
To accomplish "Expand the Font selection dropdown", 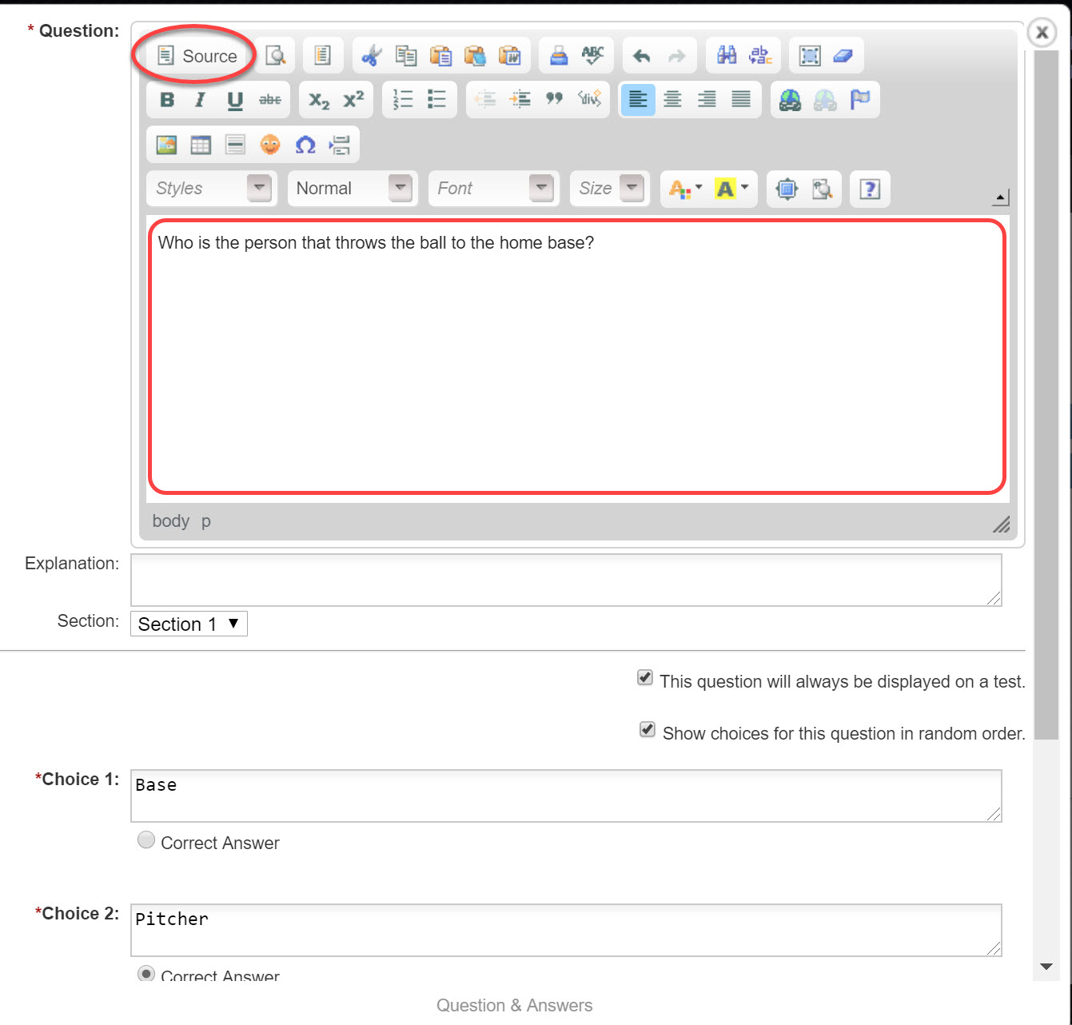I will point(493,188).
